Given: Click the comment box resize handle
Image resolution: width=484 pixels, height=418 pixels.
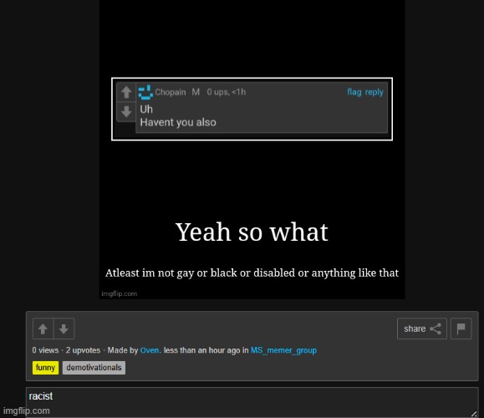Looking at the screenshot, I should point(474,414).
